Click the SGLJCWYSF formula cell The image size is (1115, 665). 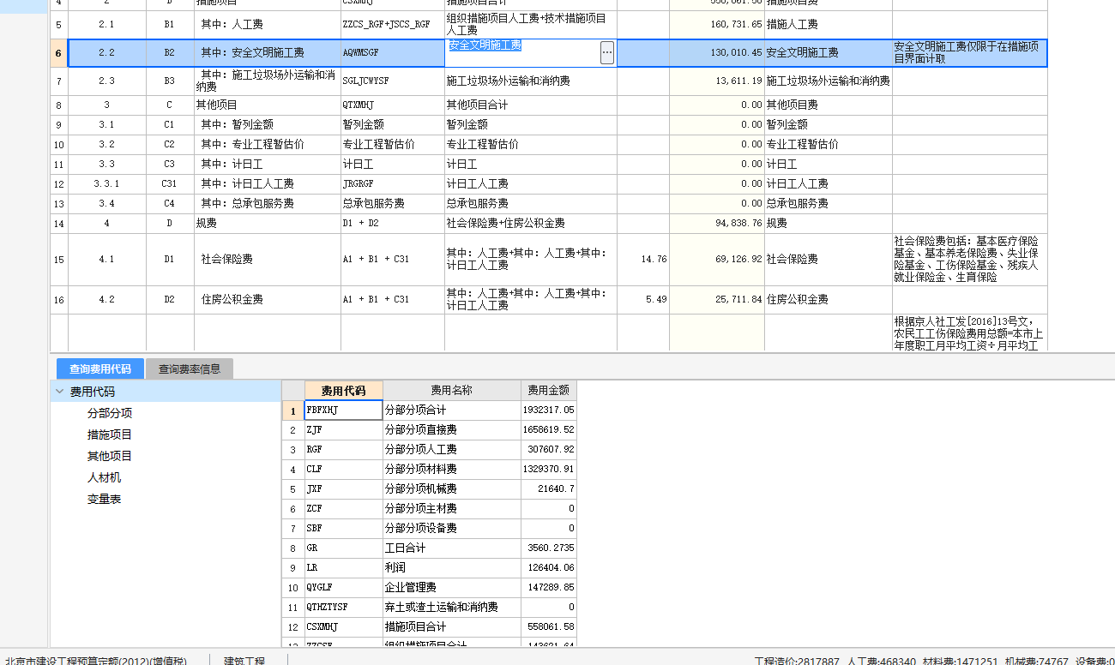click(392, 81)
